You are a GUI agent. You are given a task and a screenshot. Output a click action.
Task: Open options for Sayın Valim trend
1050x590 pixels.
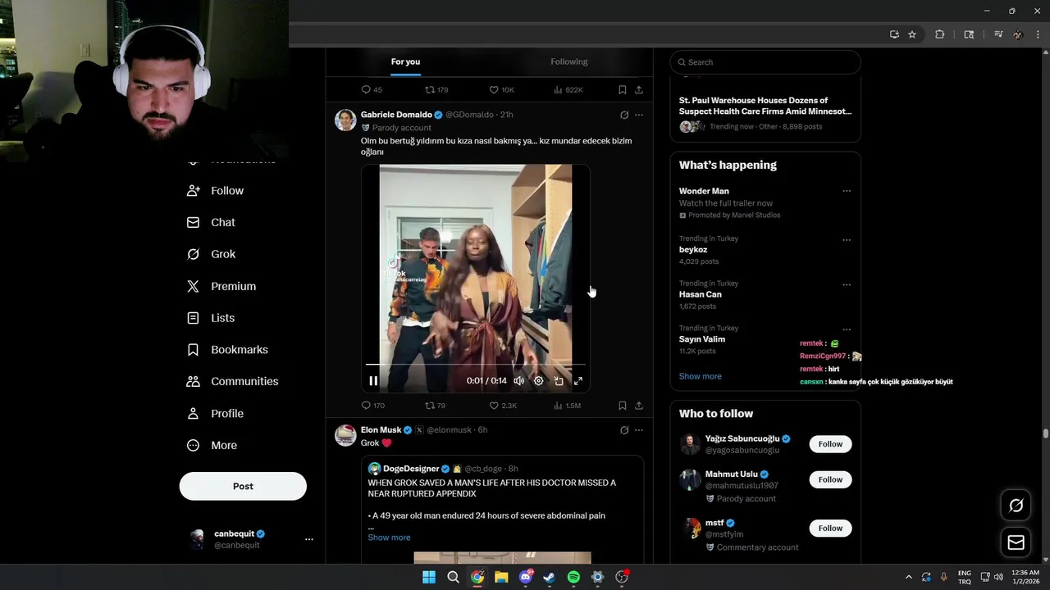pos(847,329)
